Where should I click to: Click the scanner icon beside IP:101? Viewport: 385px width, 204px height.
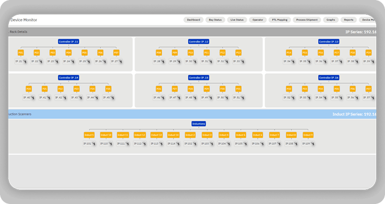pyautogui.click(x=94, y=144)
